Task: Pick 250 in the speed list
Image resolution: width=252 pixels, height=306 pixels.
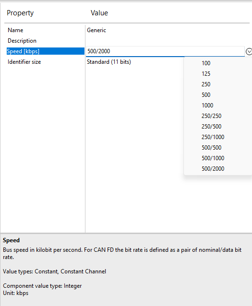Action: [218, 84]
